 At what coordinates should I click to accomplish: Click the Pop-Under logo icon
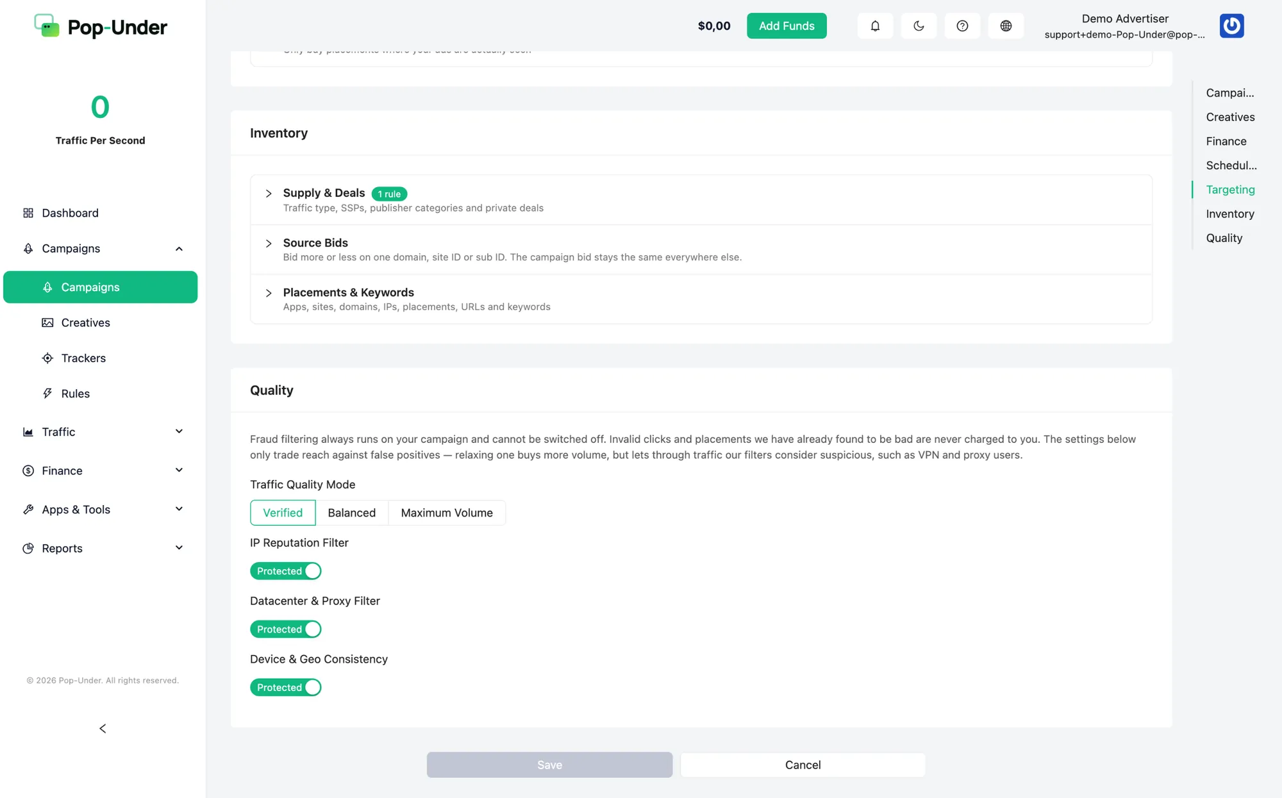(47, 26)
